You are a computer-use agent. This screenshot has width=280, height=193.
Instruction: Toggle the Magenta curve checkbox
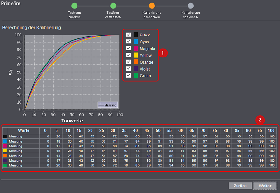coord(128,48)
